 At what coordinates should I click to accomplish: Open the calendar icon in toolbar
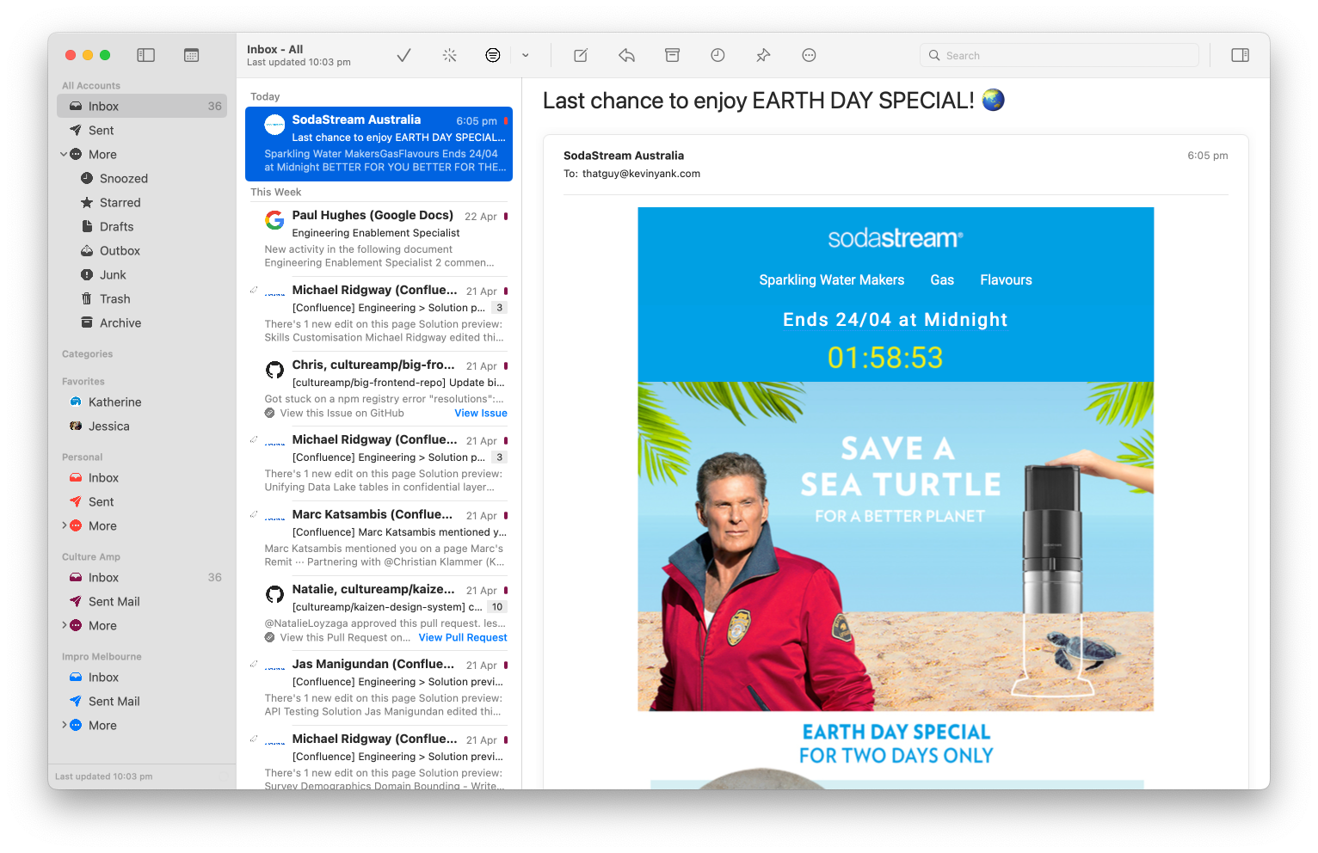(x=192, y=55)
